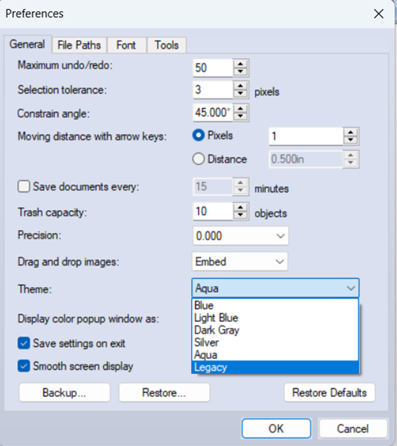Viewport: 397px width, 446px height.
Task: Decrease Selection tolerance with the down arrow
Action: click(x=240, y=94)
